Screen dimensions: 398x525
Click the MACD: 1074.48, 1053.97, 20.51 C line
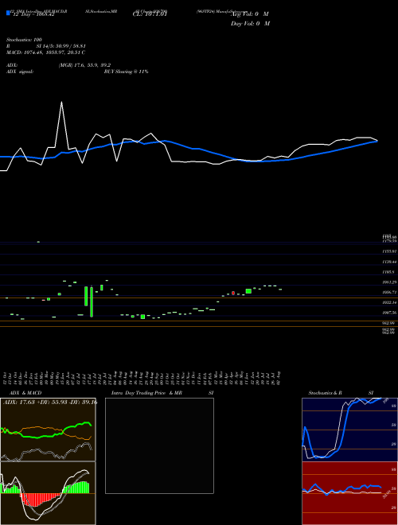coord(45,52)
